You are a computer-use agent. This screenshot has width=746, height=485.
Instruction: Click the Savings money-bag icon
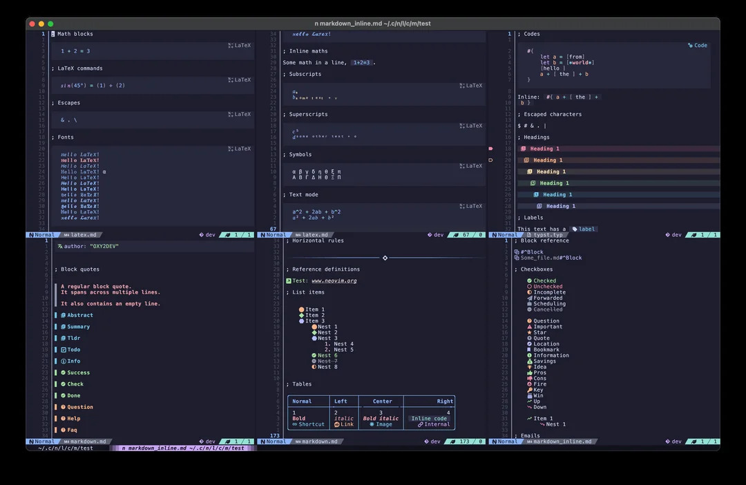[529, 361]
